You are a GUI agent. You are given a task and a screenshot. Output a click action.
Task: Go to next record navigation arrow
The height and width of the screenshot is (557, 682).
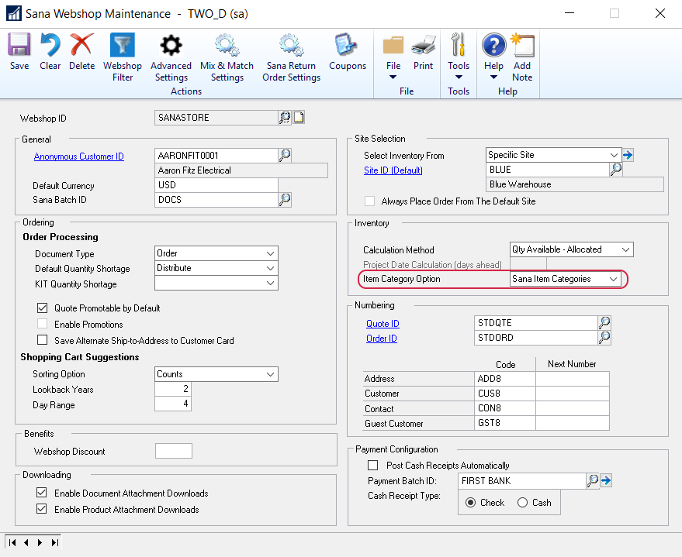40,542
